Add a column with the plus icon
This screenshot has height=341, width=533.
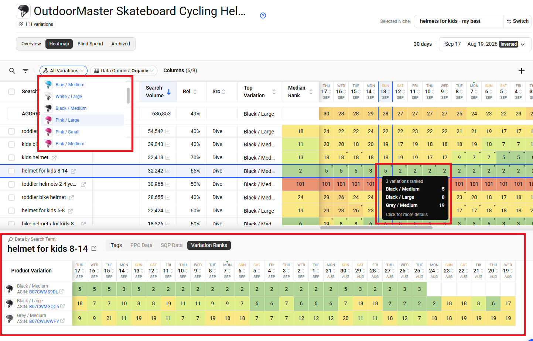click(522, 71)
